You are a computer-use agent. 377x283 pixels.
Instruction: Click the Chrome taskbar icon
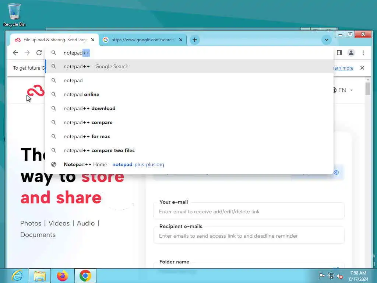click(x=85, y=276)
